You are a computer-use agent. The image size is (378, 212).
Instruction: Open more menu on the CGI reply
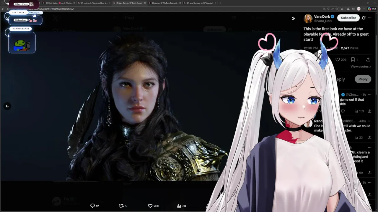pos(369,148)
